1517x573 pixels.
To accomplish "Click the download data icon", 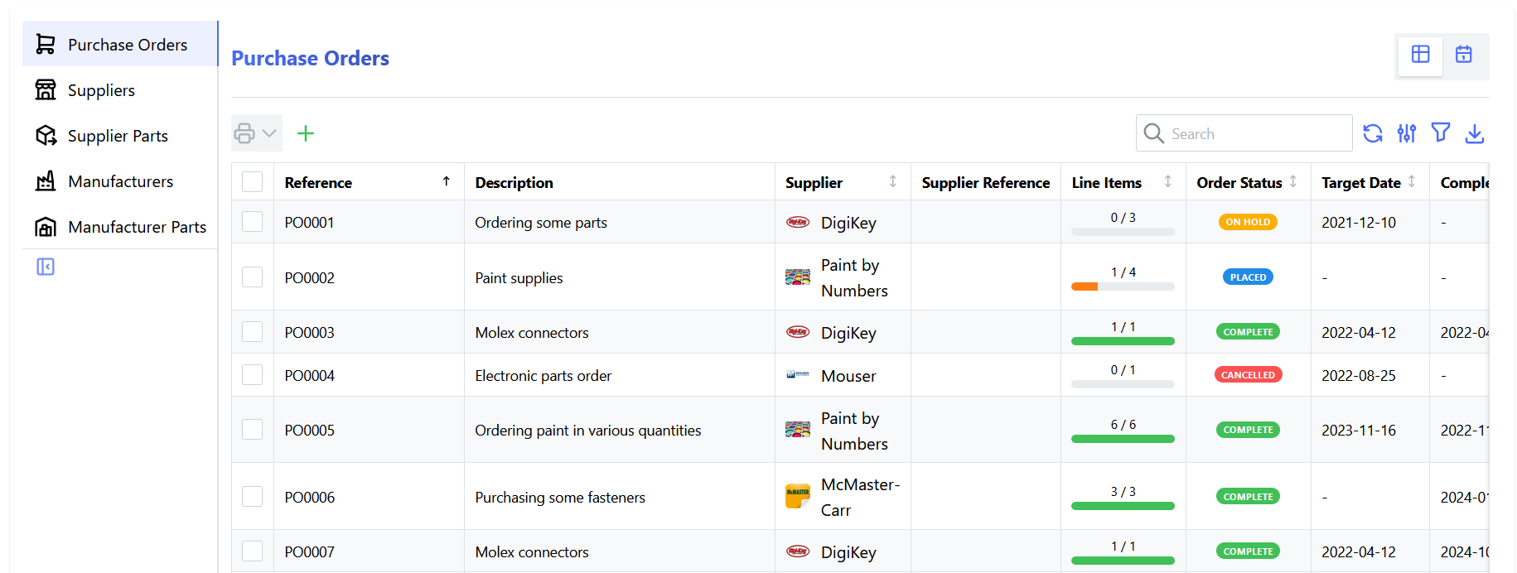I will coord(1474,133).
